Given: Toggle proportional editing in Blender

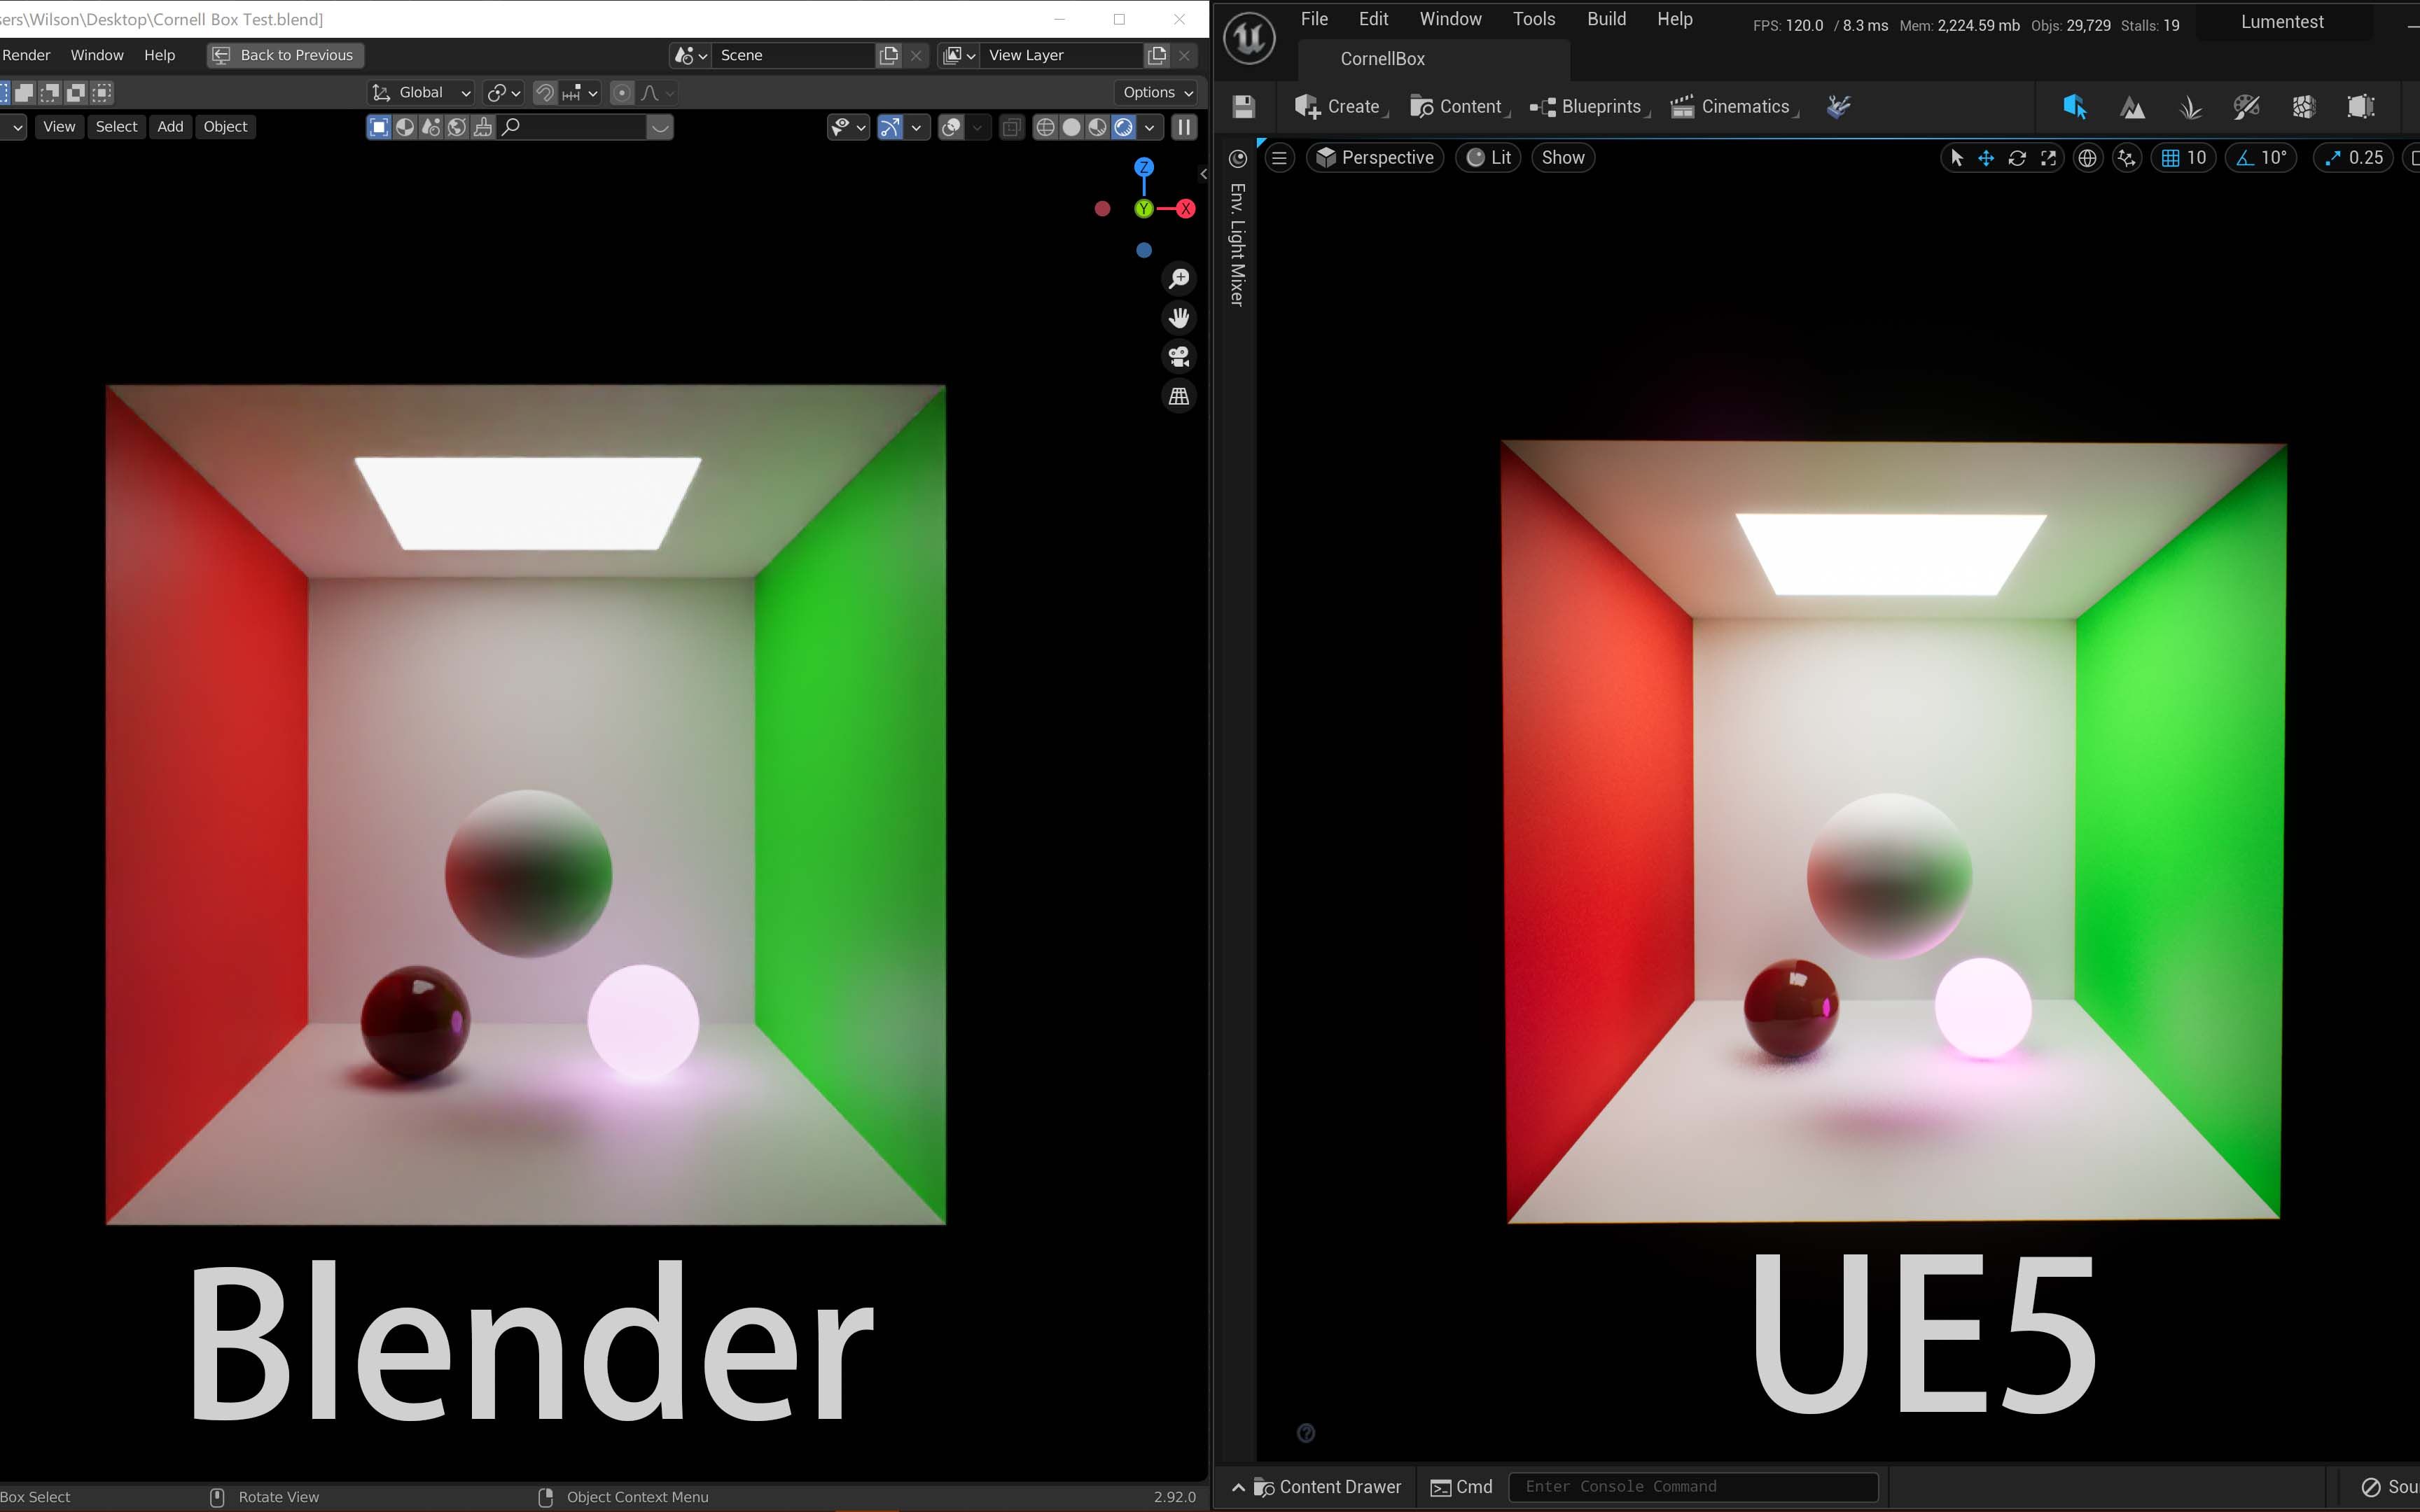Looking at the screenshot, I should (x=622, y=93).
